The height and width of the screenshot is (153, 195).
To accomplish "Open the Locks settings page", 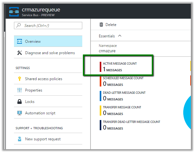I will [48, 101].
